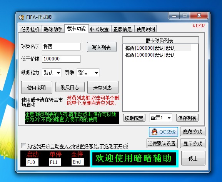The width and height of the screenshot is (222, 182).
Task: Click the 启动 hotkey field F10
Action: pyautogui.click(x=32, y=162)
